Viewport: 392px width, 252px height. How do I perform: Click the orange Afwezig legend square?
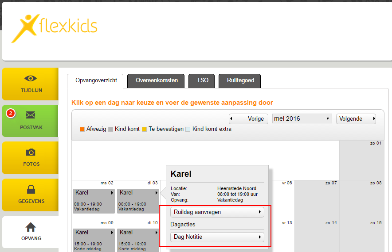tap(82, 129)
